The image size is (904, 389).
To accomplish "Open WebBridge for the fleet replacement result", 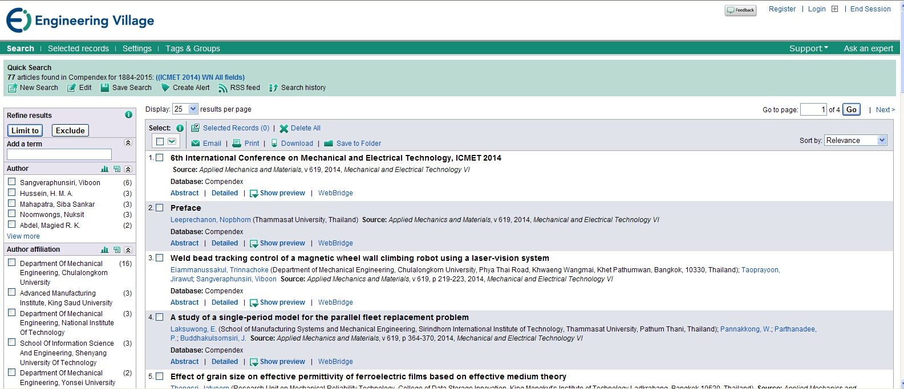I will point(335,362).
